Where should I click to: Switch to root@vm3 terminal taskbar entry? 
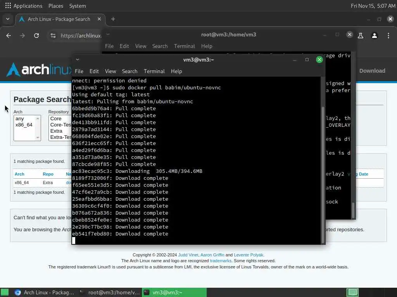[x=109, y=292]
